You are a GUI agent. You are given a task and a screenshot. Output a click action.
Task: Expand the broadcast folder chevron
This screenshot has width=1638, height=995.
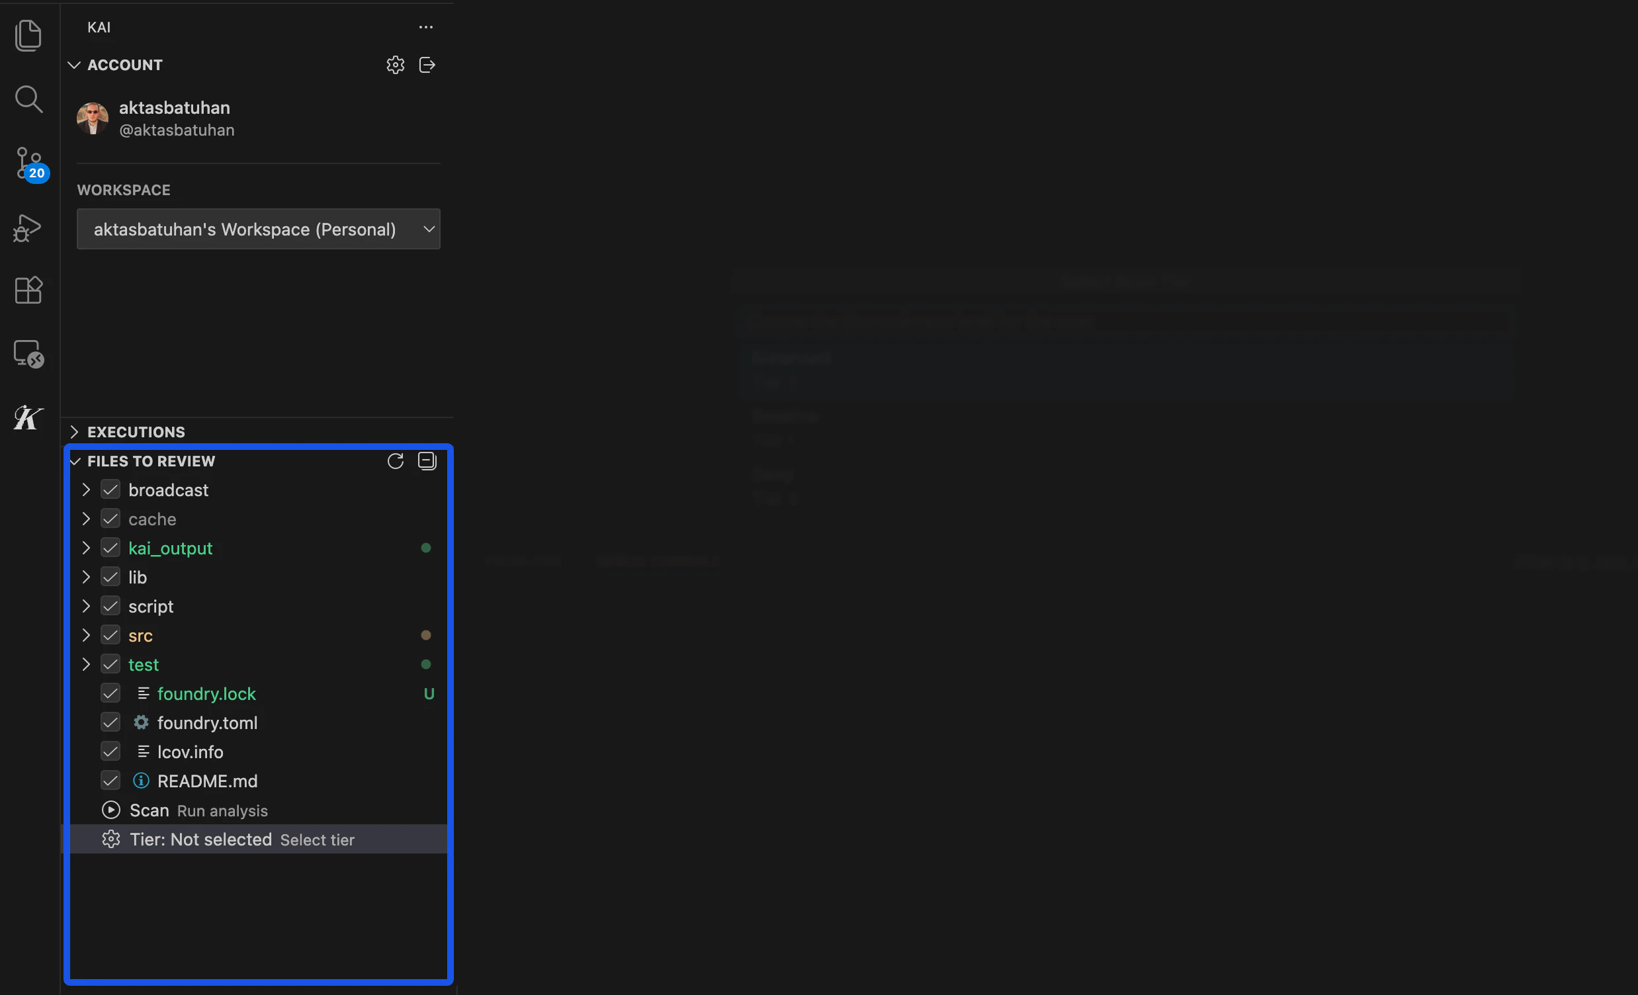tap(86, 489)
